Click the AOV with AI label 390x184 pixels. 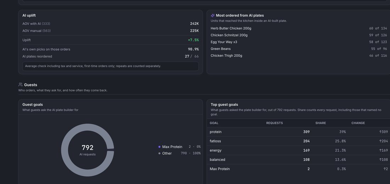(x=36, y=24)
